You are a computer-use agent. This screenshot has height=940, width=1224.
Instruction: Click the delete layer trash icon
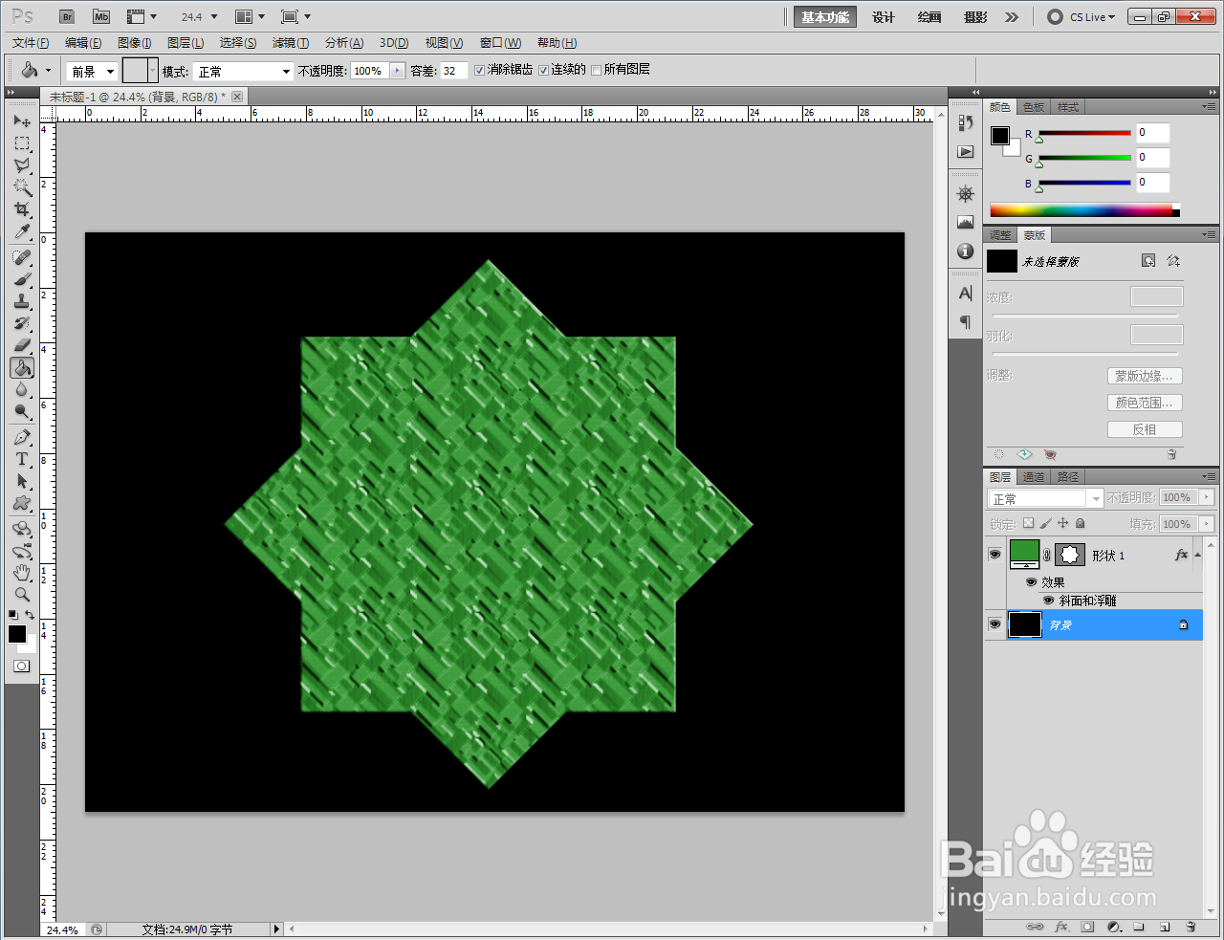[1191, 927]
